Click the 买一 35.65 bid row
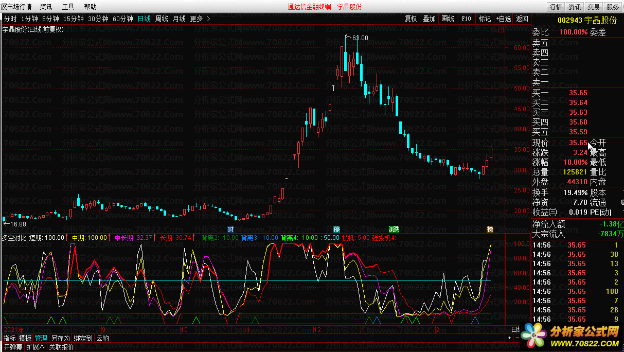 pyautogui.click(x=577, y=93)
